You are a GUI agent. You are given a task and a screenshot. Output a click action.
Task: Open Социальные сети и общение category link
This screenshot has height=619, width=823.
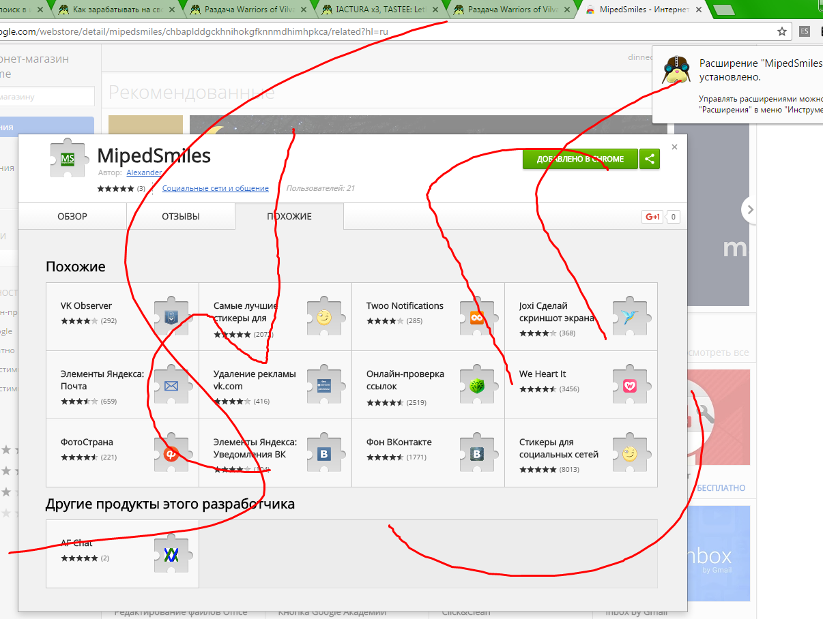(x=215, y=188)
